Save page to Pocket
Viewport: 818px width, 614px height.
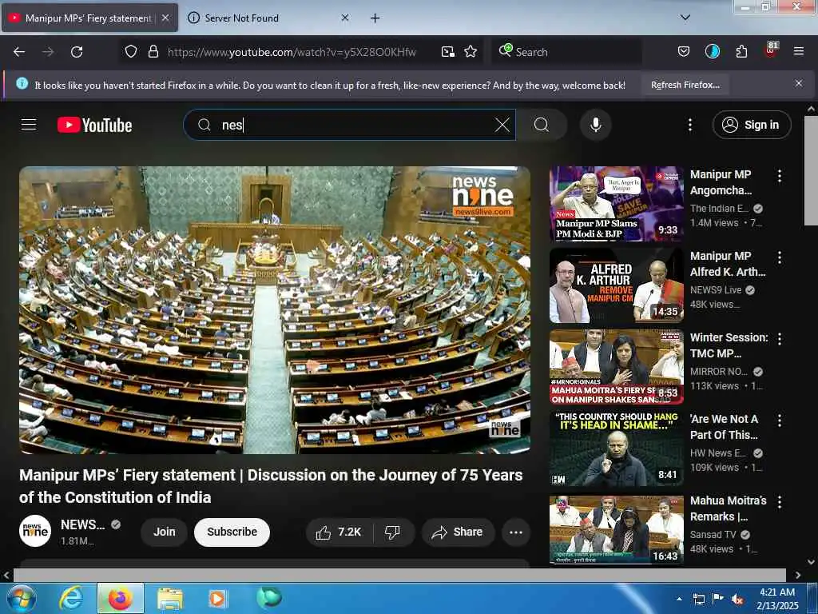click(684, 52)
